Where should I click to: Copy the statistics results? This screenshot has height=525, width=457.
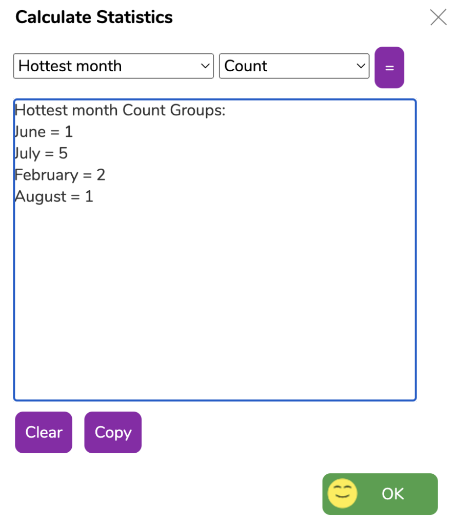(113, 432)
